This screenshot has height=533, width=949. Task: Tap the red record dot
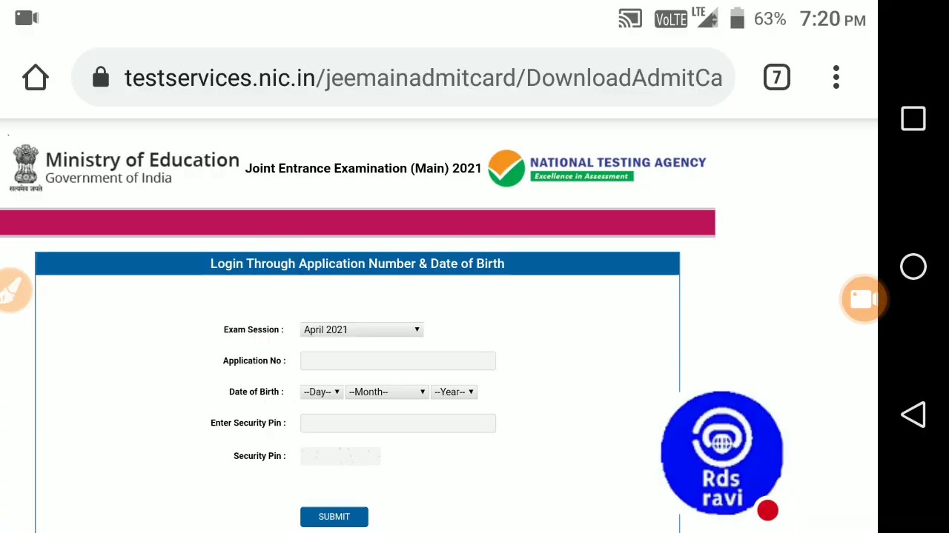pos(767,510)
